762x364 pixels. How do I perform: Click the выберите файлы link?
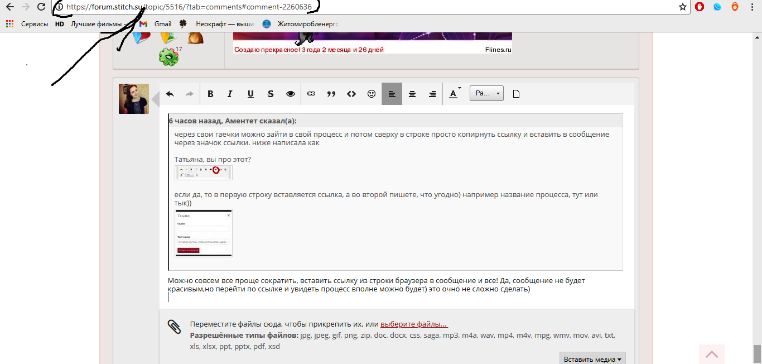pyautogui.click(x=413, y=324)
